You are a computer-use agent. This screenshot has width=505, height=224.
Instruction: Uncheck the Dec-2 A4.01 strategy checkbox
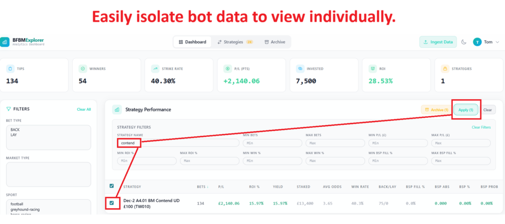coord(112,203)
